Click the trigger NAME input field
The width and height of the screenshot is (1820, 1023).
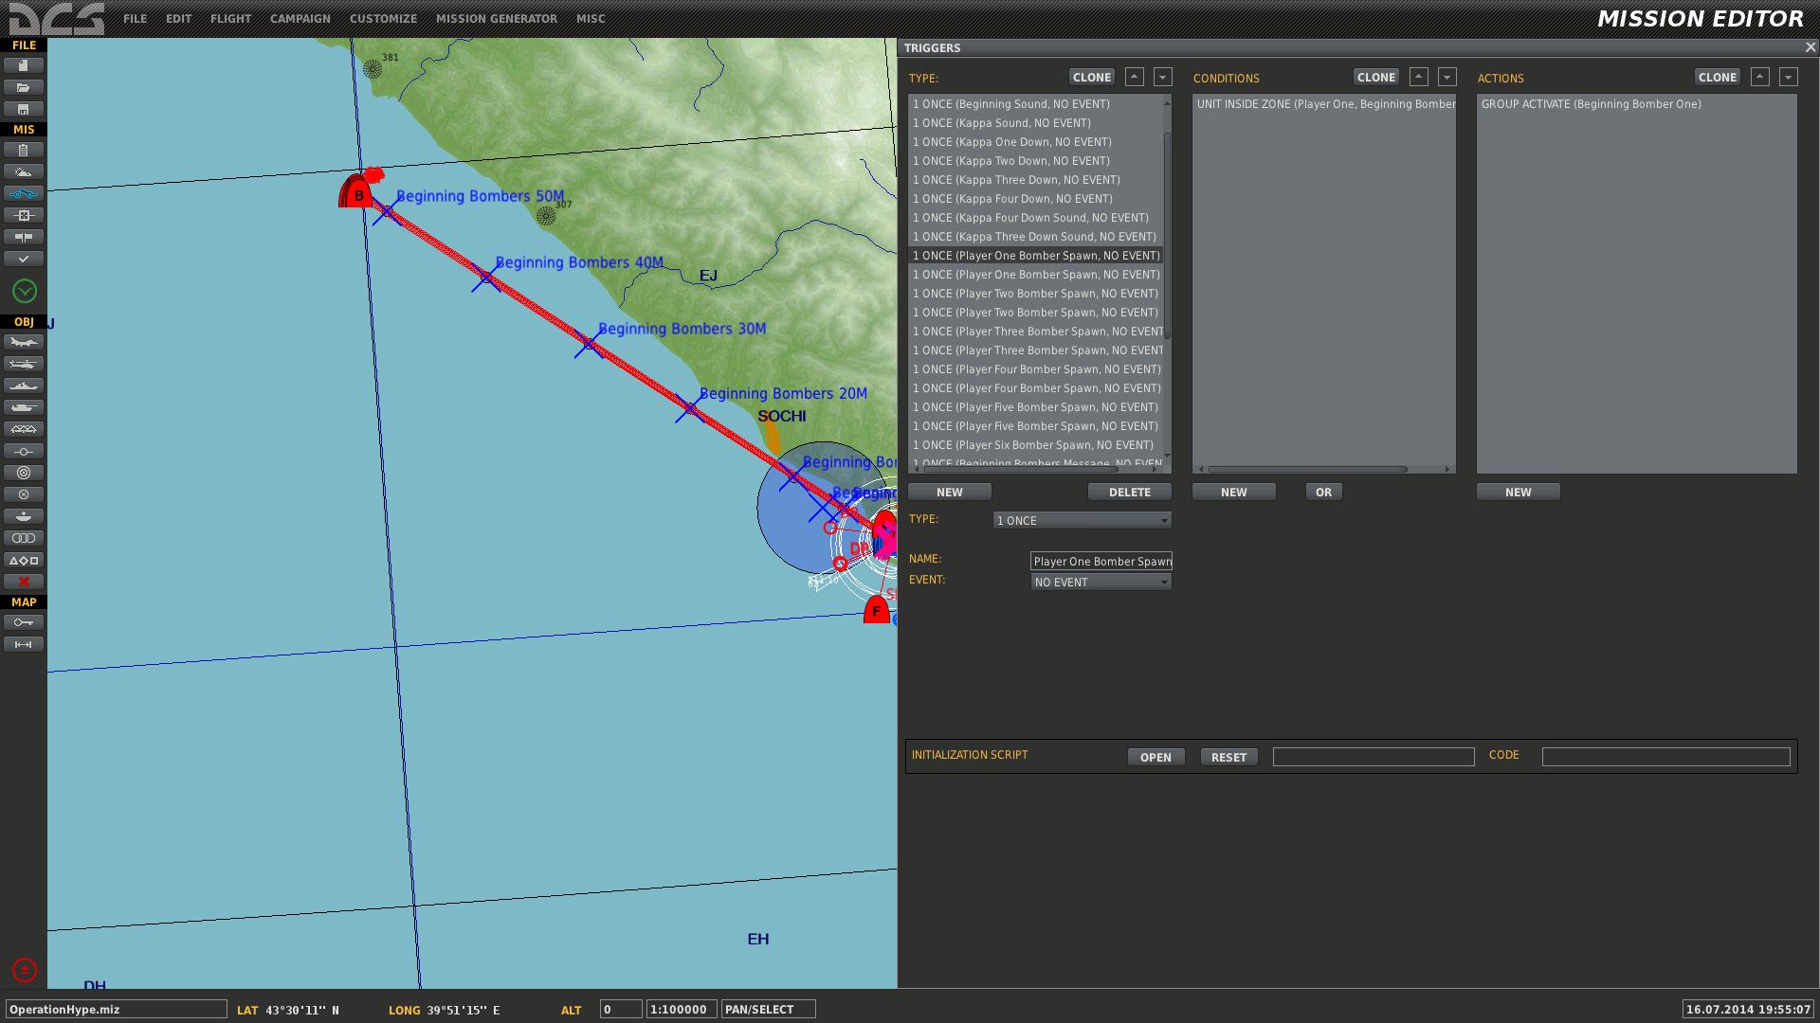click(1101, 561)
